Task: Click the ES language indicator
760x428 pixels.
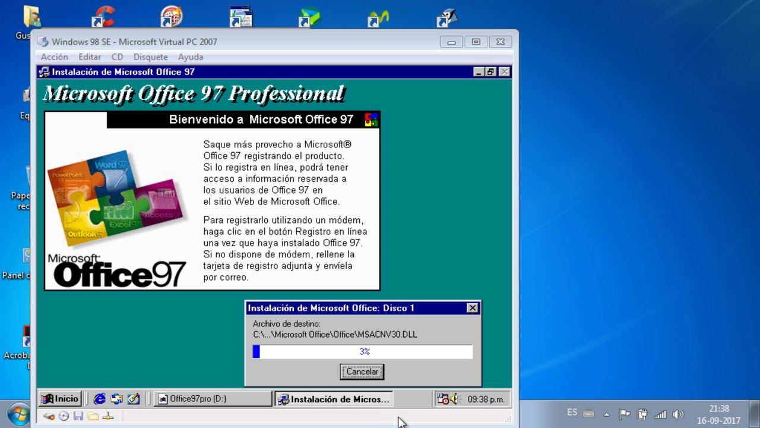Action: pos(572,413)
